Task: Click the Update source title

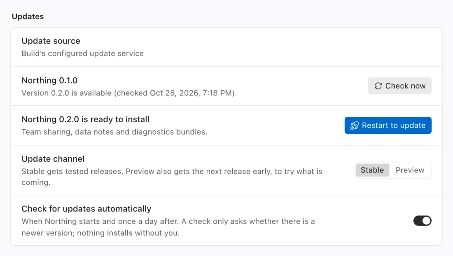Action: point(51,41)
